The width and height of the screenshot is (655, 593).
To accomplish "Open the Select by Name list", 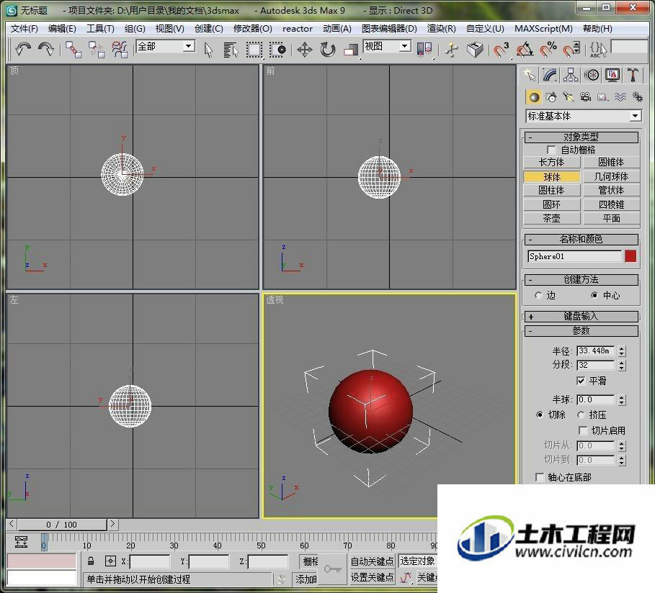I will 231,50.
